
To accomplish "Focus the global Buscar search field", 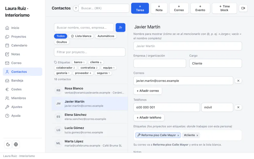I will (x=104, y=8).
